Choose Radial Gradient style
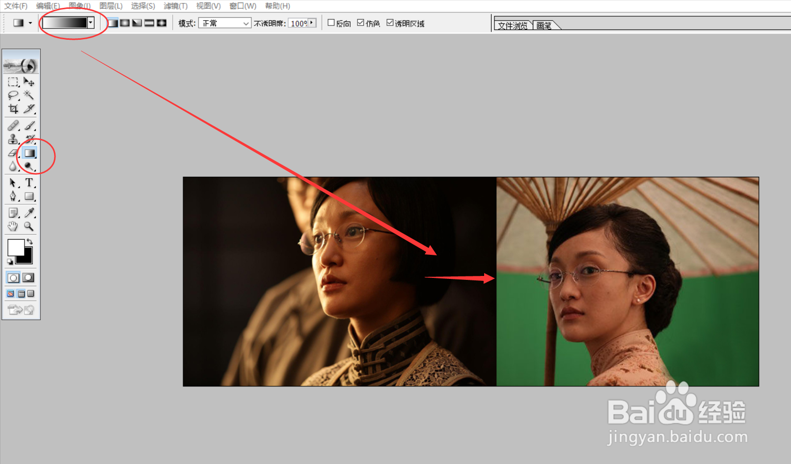Image resolution: width=791 pixels, height=464 pixels. point(125,23)
